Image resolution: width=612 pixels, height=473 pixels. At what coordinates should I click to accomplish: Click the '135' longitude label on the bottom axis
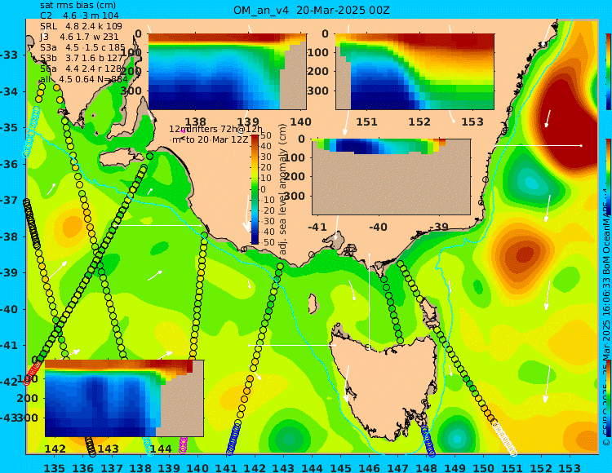54,467
